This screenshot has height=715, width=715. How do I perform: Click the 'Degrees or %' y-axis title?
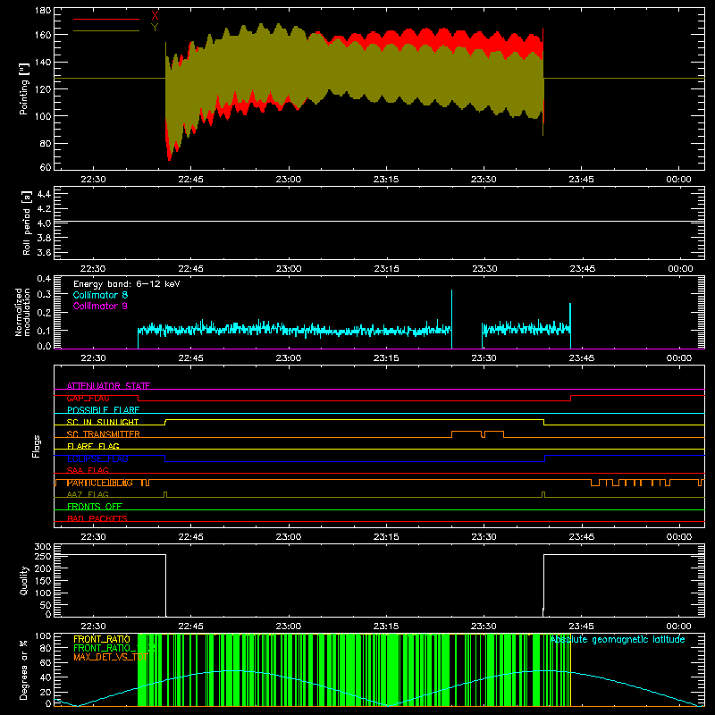(24, 669)
